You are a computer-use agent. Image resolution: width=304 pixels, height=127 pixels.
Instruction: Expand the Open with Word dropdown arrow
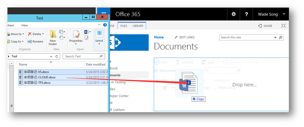(90, 32)
